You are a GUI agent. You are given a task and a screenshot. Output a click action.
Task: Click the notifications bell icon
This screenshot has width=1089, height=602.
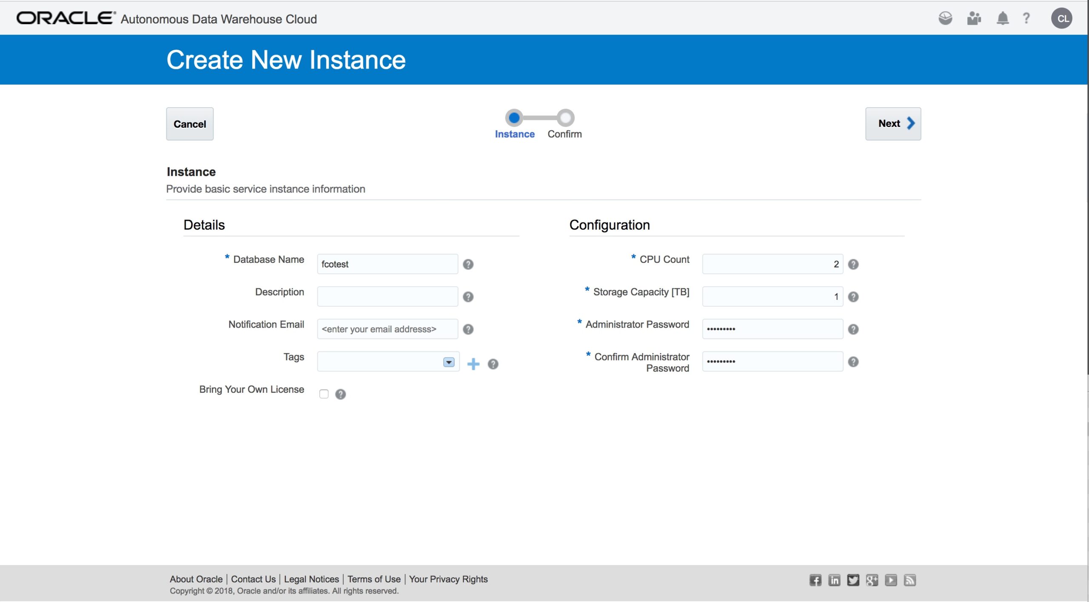point(1002,18)
